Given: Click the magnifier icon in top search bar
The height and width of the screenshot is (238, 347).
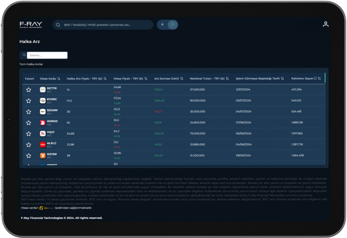Looking at the screenshot, I should pyautogui.click(x=58, y=25).
